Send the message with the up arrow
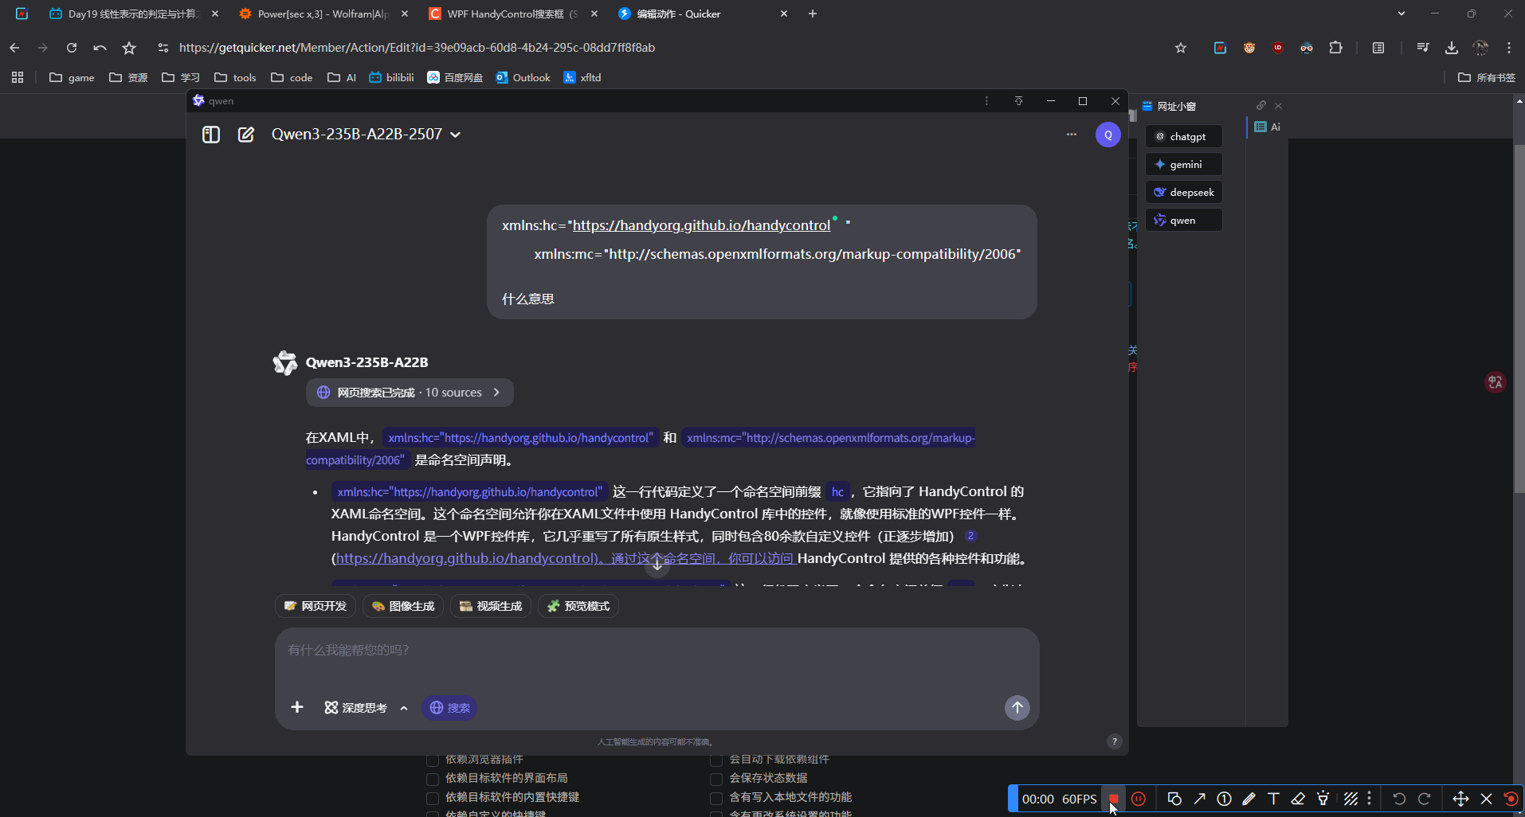Image resolution: width=1525 pixels, height=817 pixels. click(1017, 708)
